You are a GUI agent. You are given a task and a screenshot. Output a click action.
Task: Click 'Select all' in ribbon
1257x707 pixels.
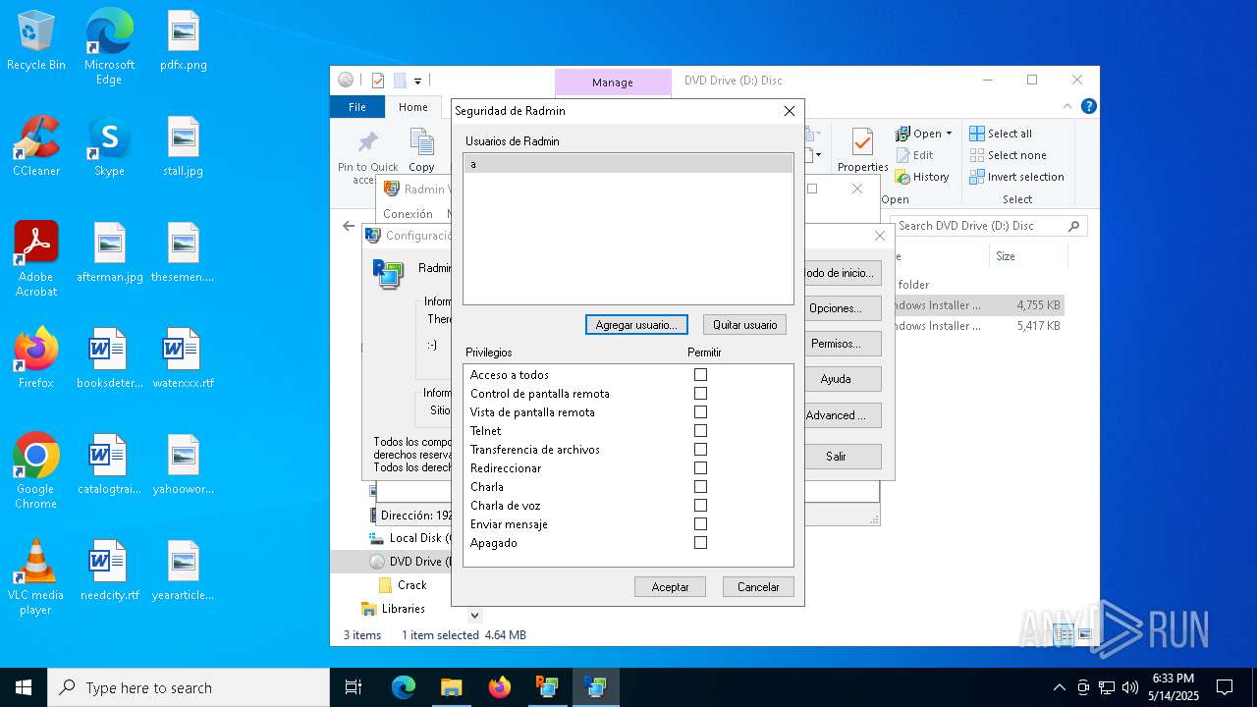coord(1001,134)
